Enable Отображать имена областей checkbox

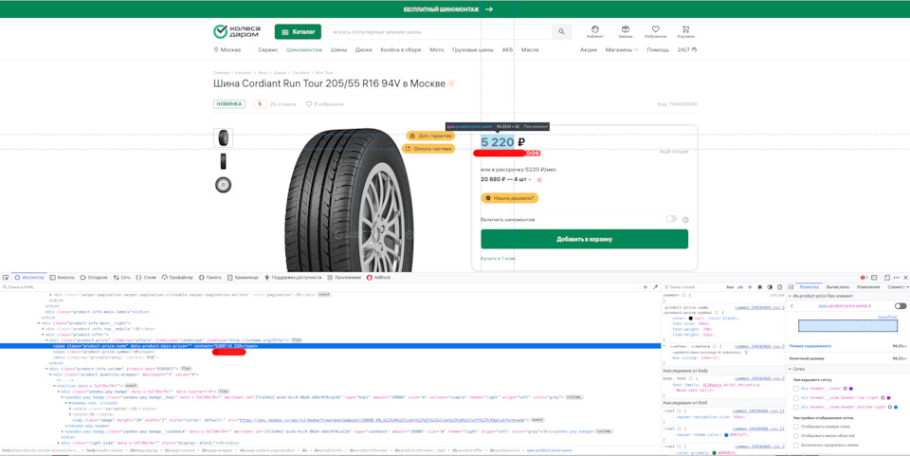(x=796, y=435)
